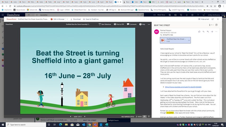Print the presentation to PDF
Screen dimensions: 226x127
(119, 24)
